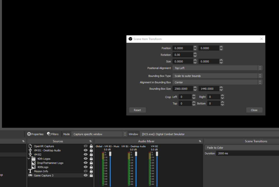Open the Positional Alignment dropdown
This screenshot has width=279, height=187.
point(217,68)
